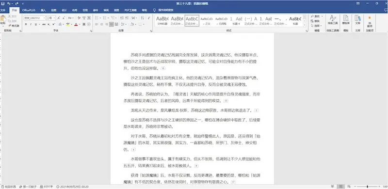Screen dimensions: 388x189
Task: Open the 选择 (Select) menu
Action: point(316,26)
